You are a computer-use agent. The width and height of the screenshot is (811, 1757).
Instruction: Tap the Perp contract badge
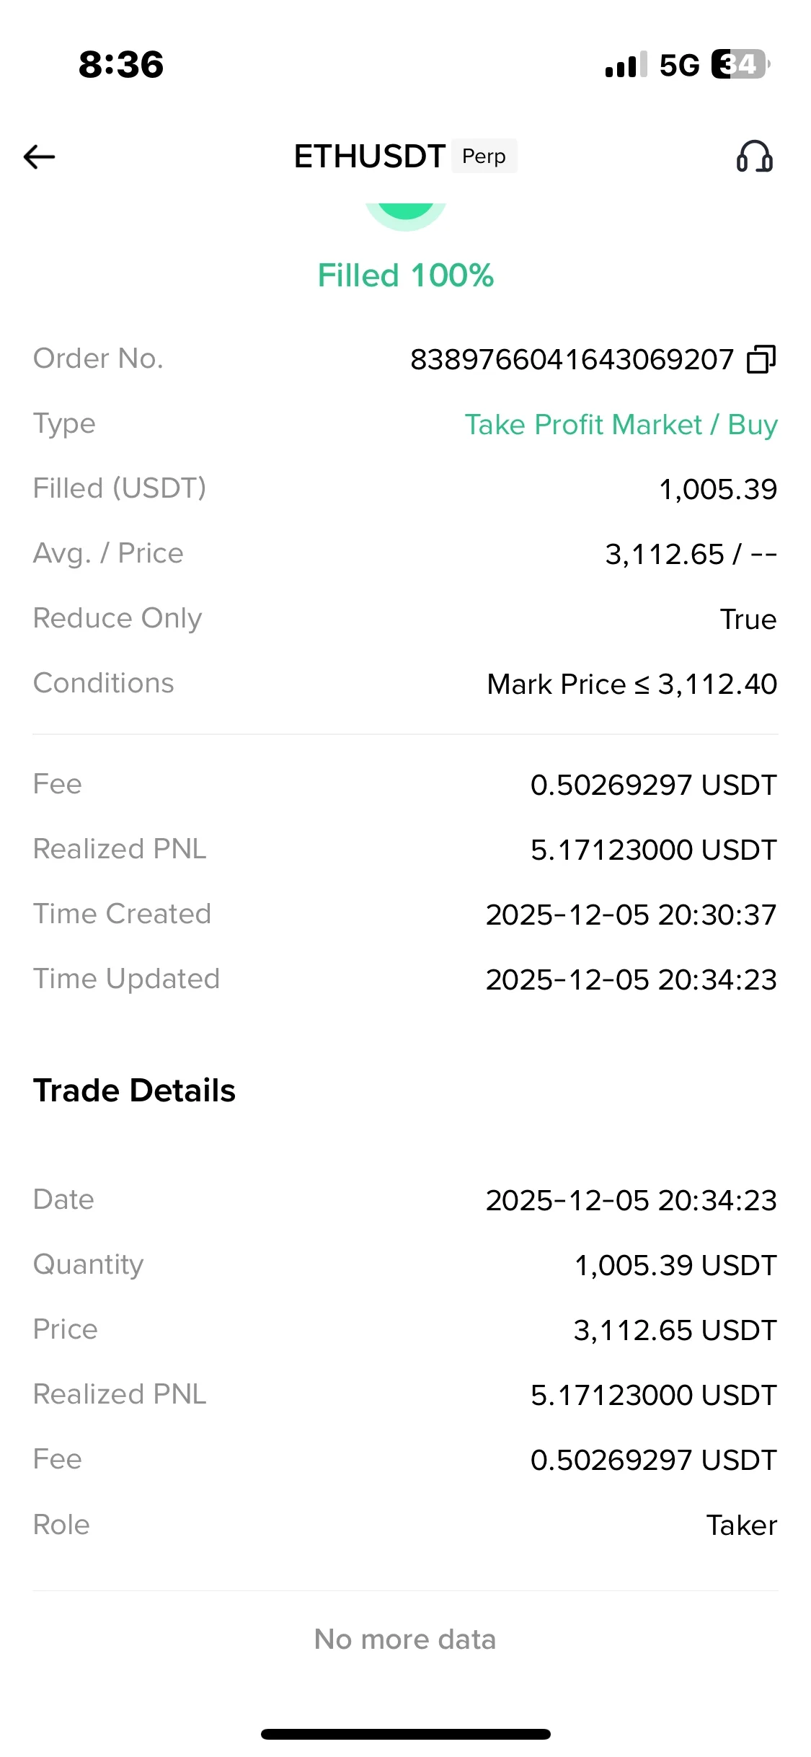point(484,157)
